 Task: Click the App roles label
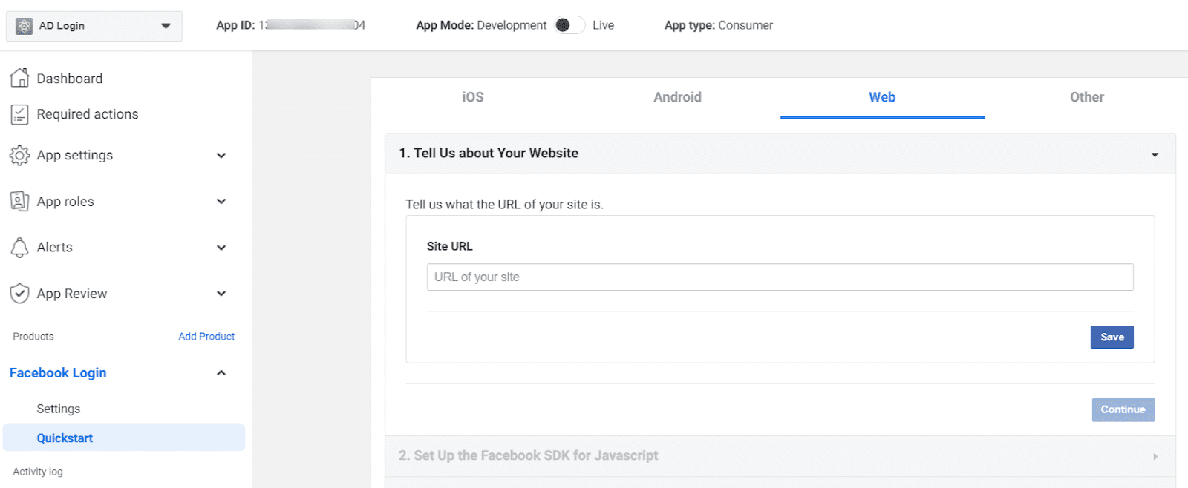[x=65, y=202]
